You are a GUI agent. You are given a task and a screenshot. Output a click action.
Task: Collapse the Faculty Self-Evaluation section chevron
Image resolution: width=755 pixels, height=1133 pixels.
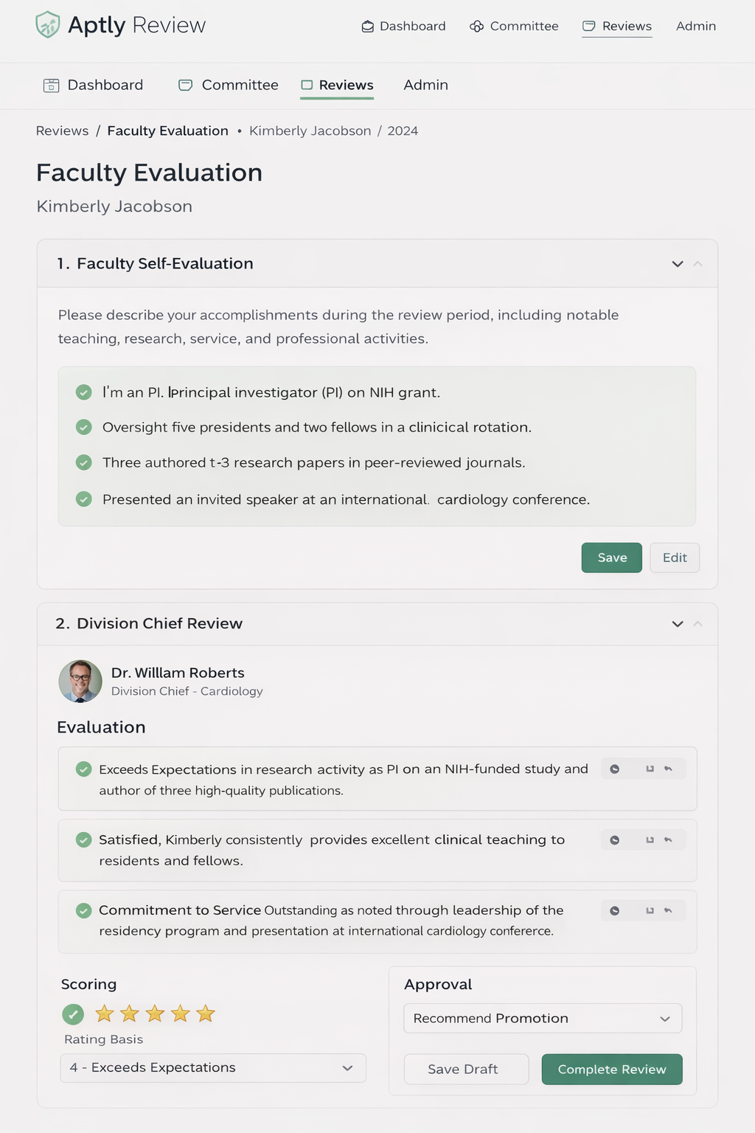pyautogui.click(x=678, y=264)
